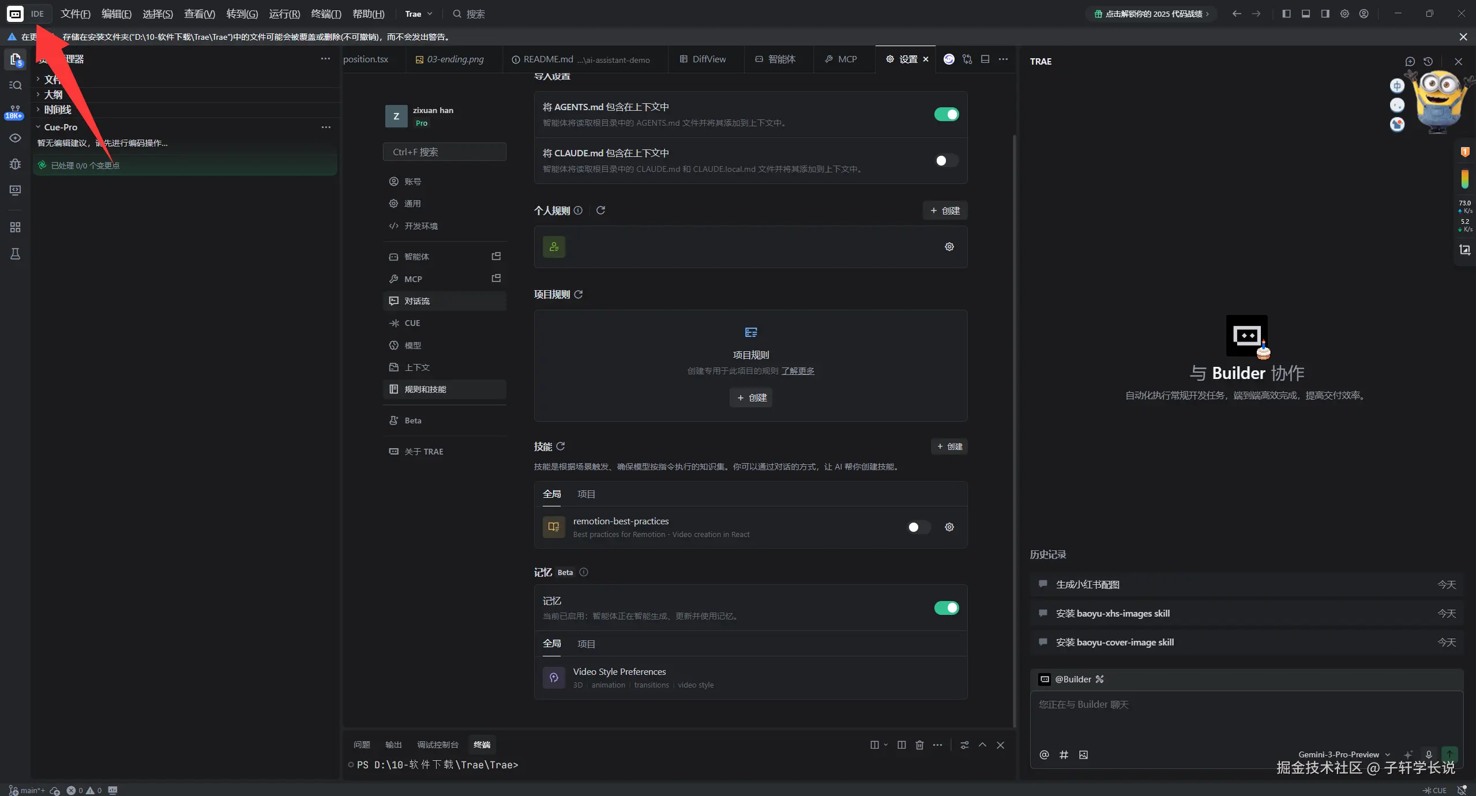Enable the remotion-best-practices skill toggle
This screenshot has height=796, width=1476.
tap(918, 527)
